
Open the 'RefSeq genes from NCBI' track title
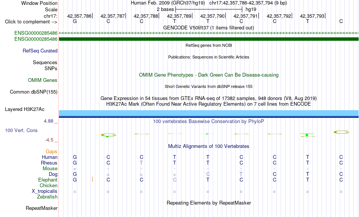point(209,45)
